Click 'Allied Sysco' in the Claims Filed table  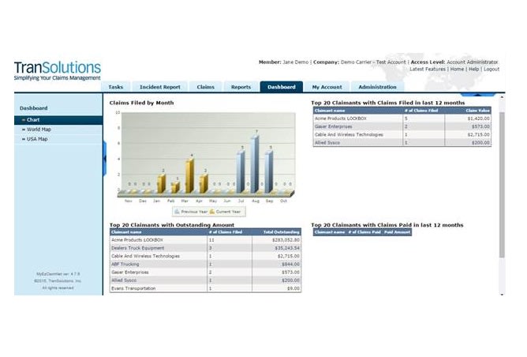327,143
